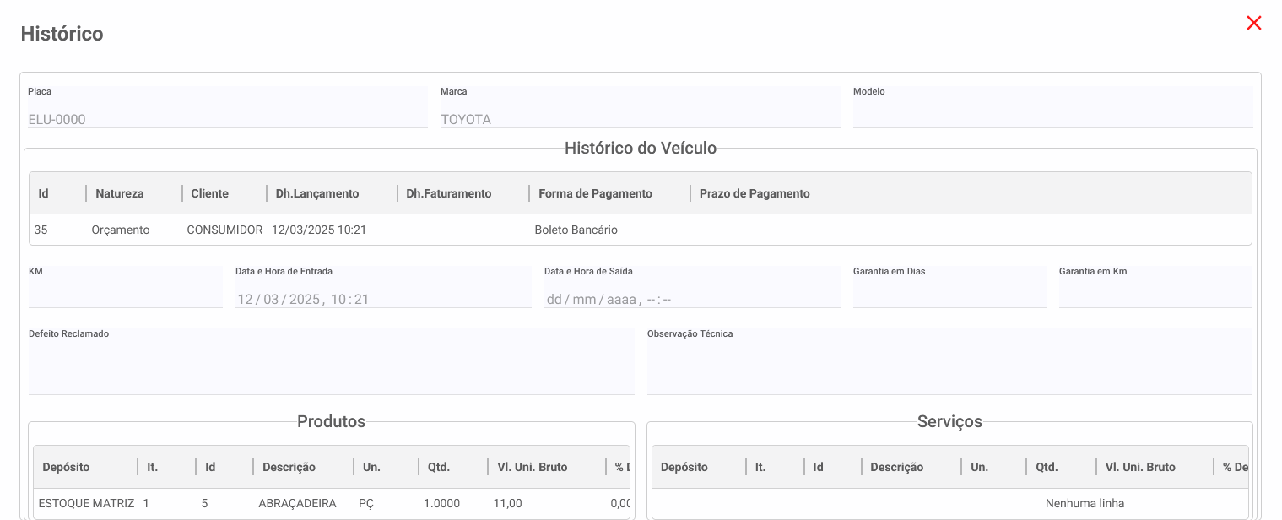Sort vehicle history by Id column

44,193
